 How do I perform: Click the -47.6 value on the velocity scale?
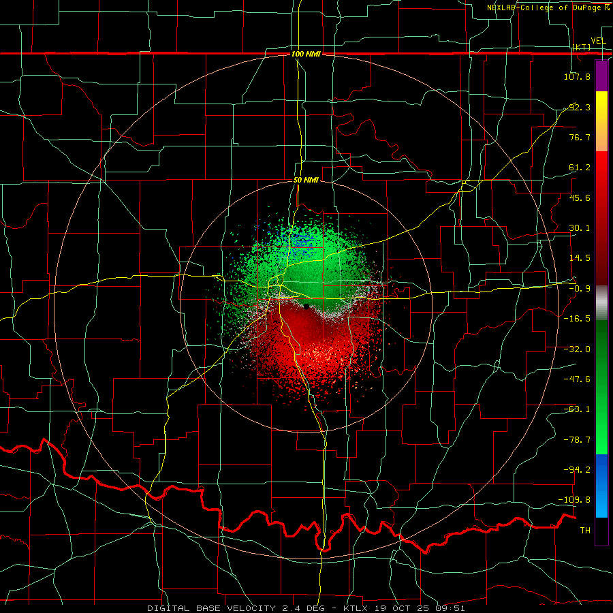coord(577,379)
